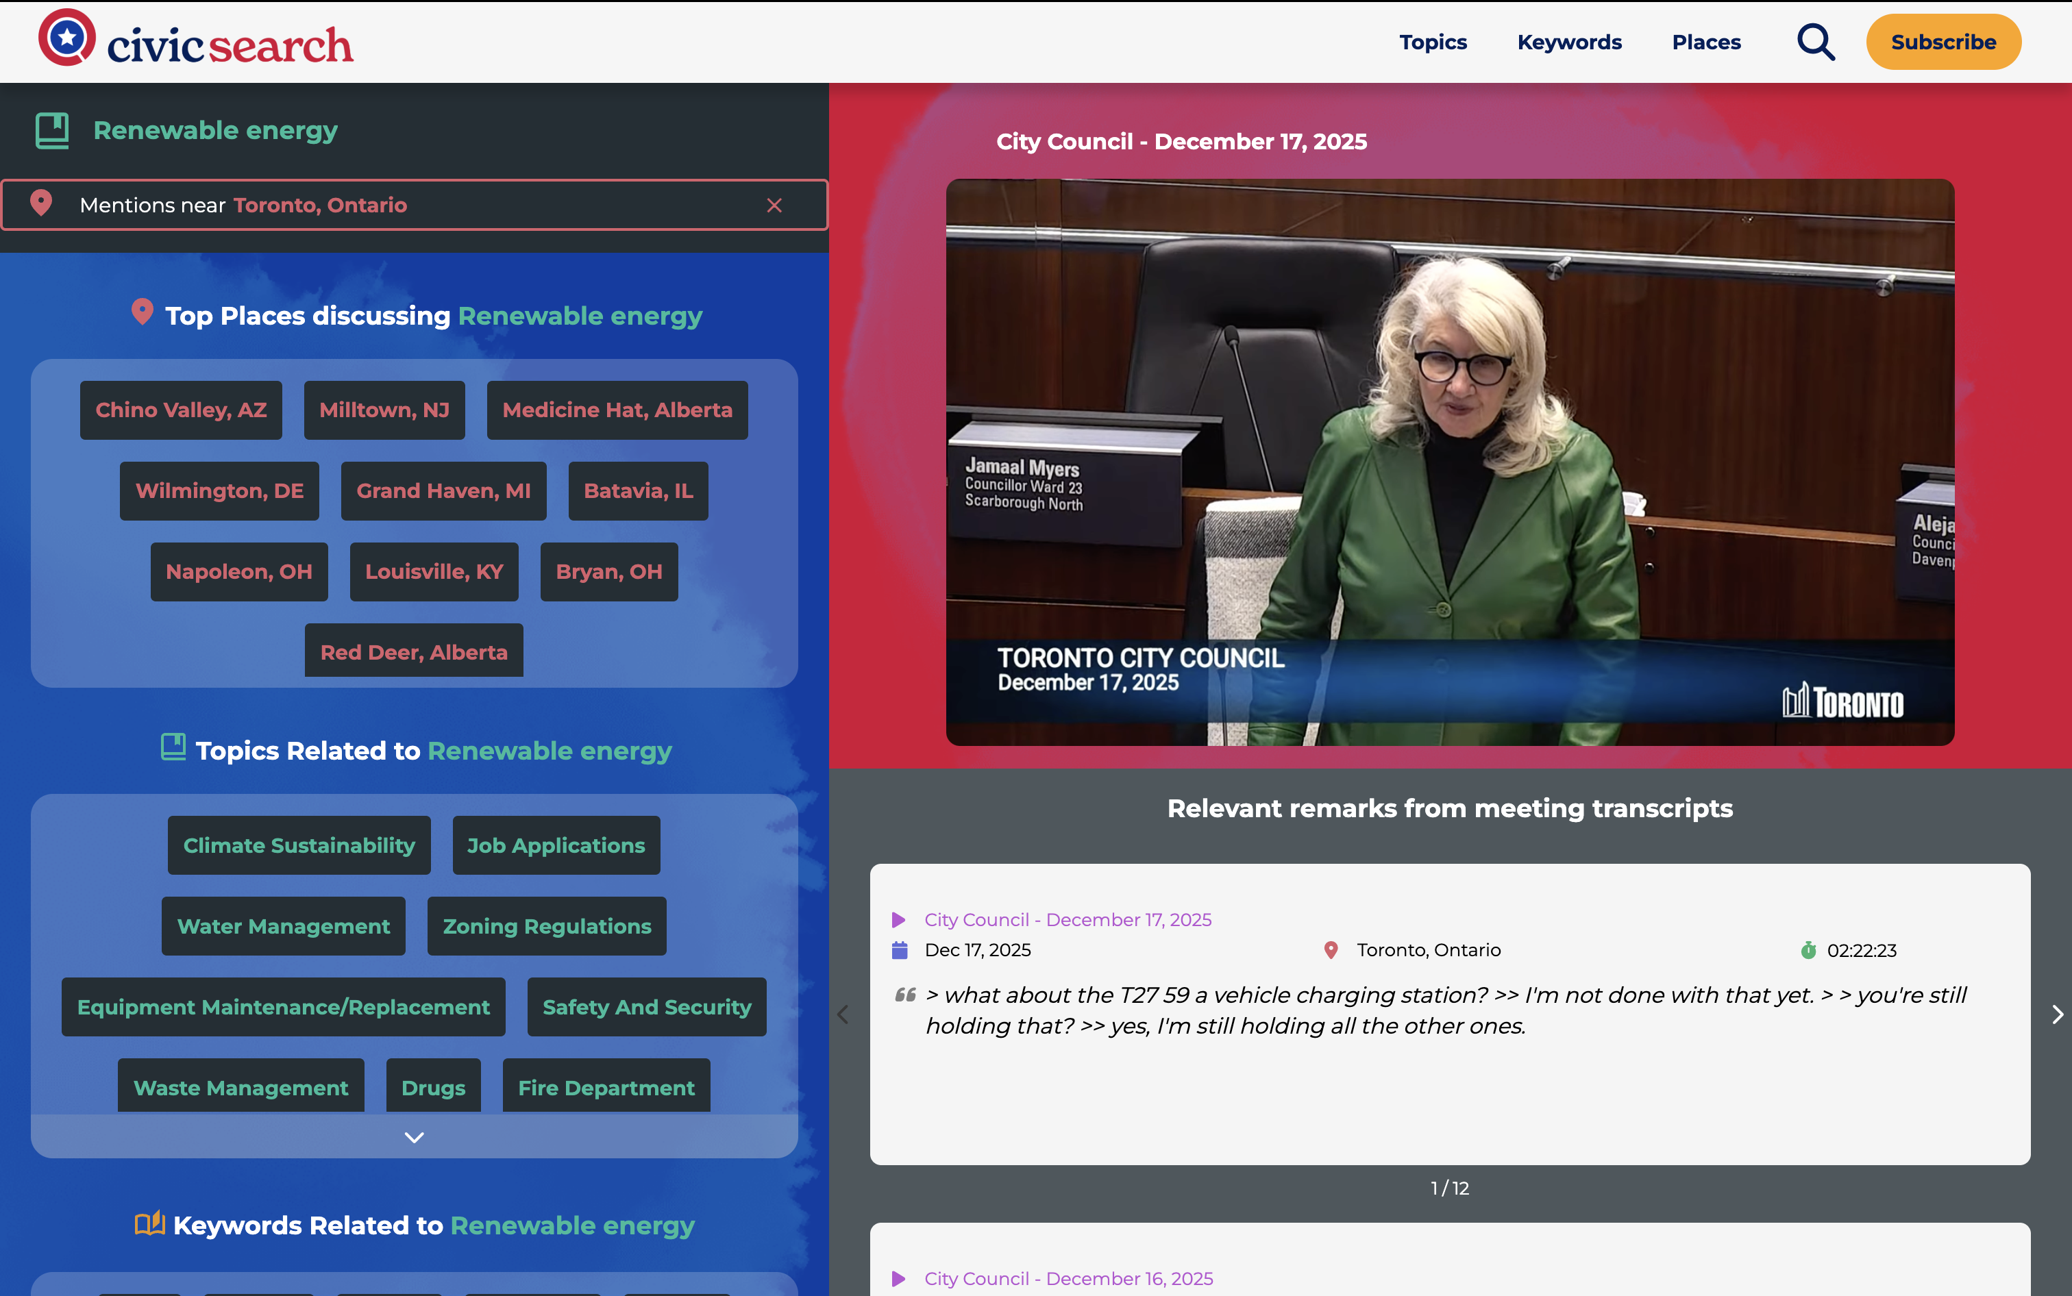Click the calendar icon beside Dec 17, 2025
The height and width of the screenshot is (1296, 2072).
pyautogui.click(x=899, y=949)
